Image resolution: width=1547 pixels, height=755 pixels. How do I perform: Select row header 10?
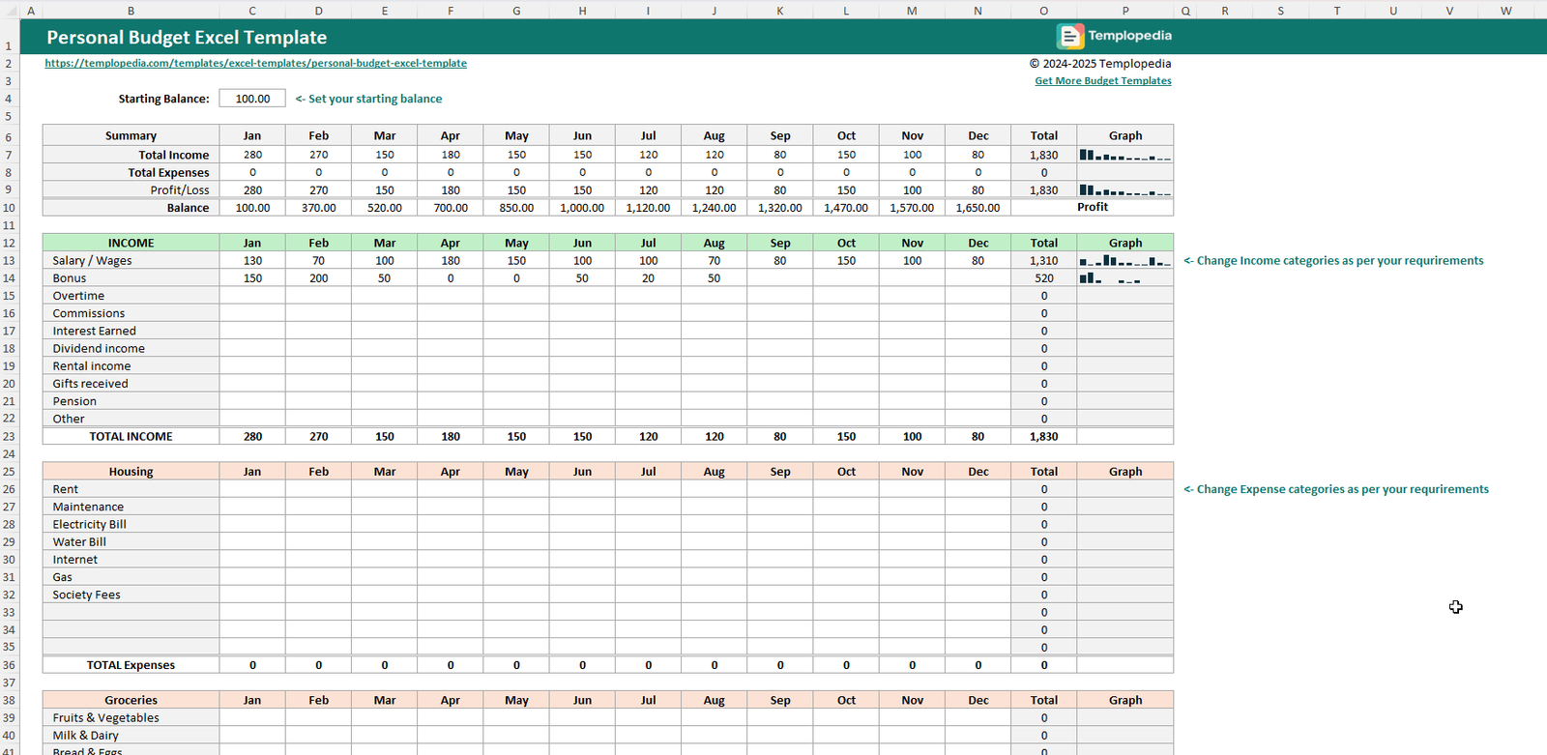coord(9,208)
